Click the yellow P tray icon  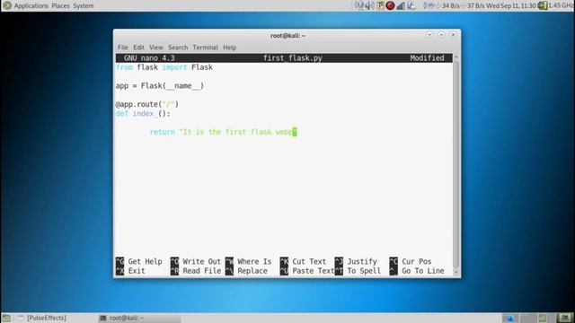pyautogui.click(x=381, y=5)
